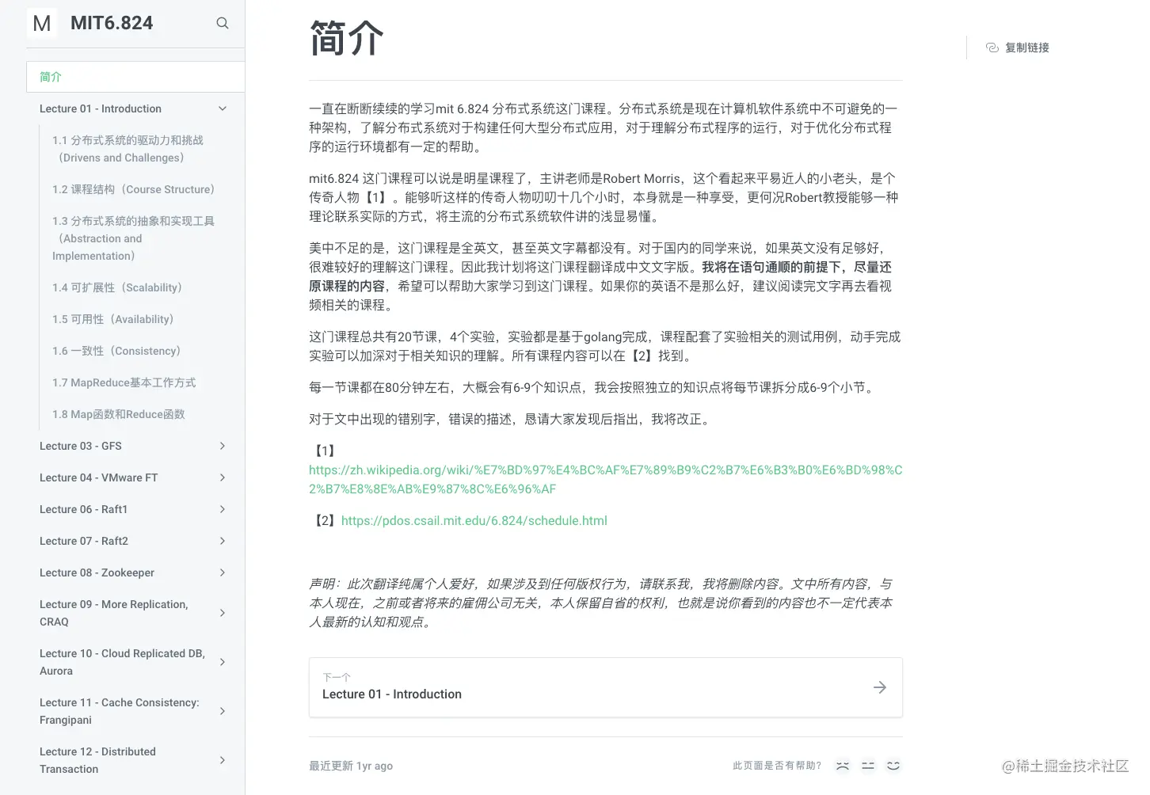Open Lecture 03 - GFS page

pos(81,446)
